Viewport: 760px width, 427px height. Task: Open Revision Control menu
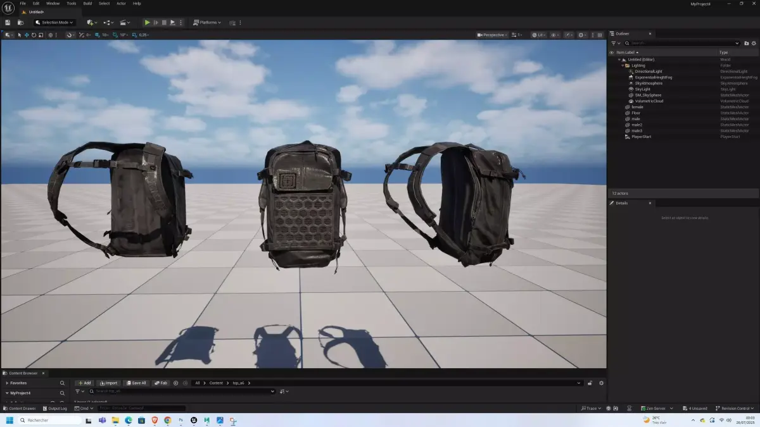pyautogui.click(x=735, y=409)
